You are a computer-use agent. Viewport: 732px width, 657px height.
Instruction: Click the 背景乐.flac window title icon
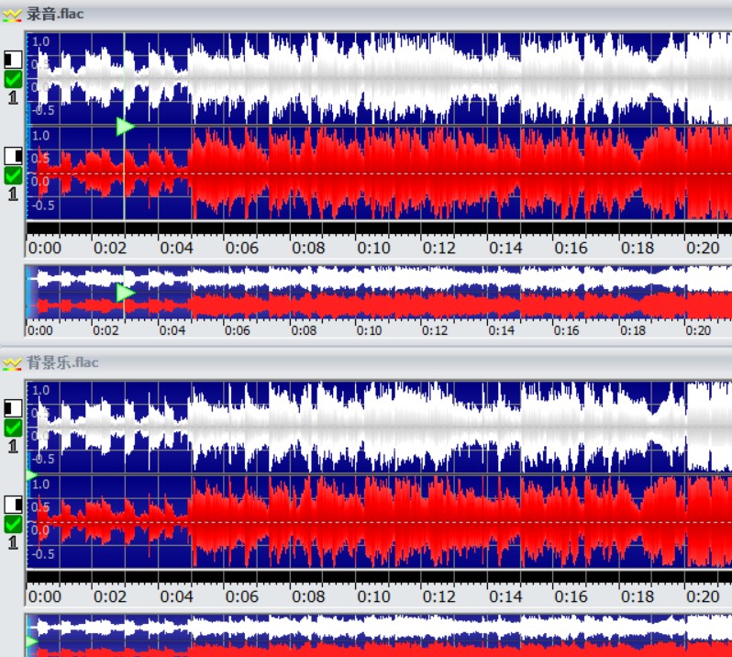click(x=13, y=362)
